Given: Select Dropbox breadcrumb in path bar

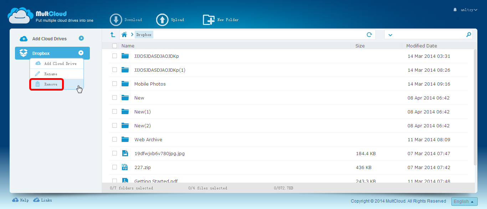Looking at the screenshot, I should click(144, 35).
